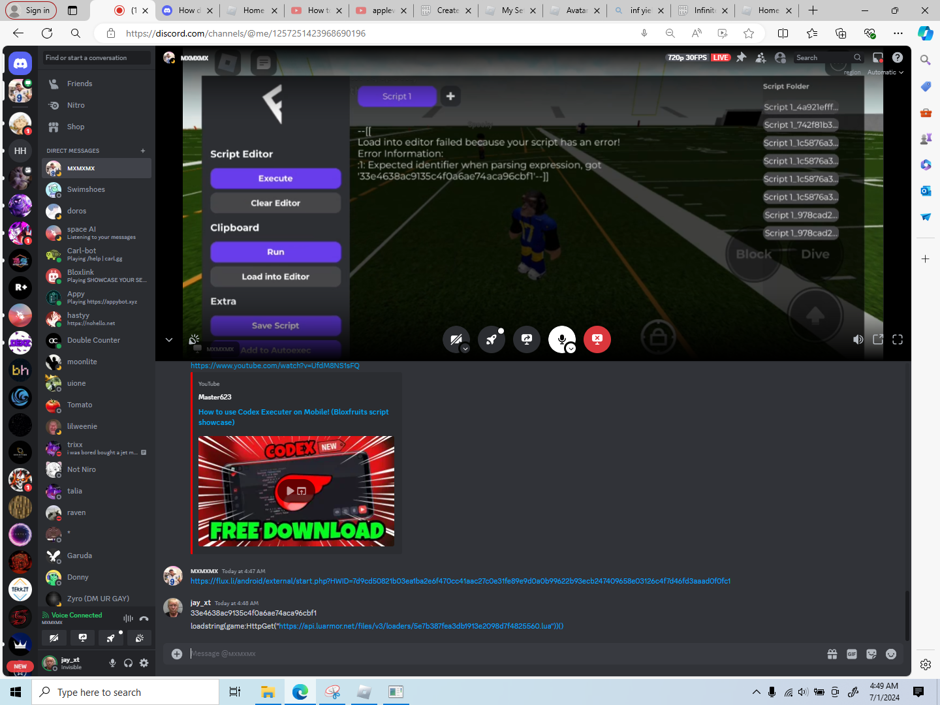Open the Discord home direct messages button
The width and height of the screenshot is (940, 705).
(x=20, y=63)
